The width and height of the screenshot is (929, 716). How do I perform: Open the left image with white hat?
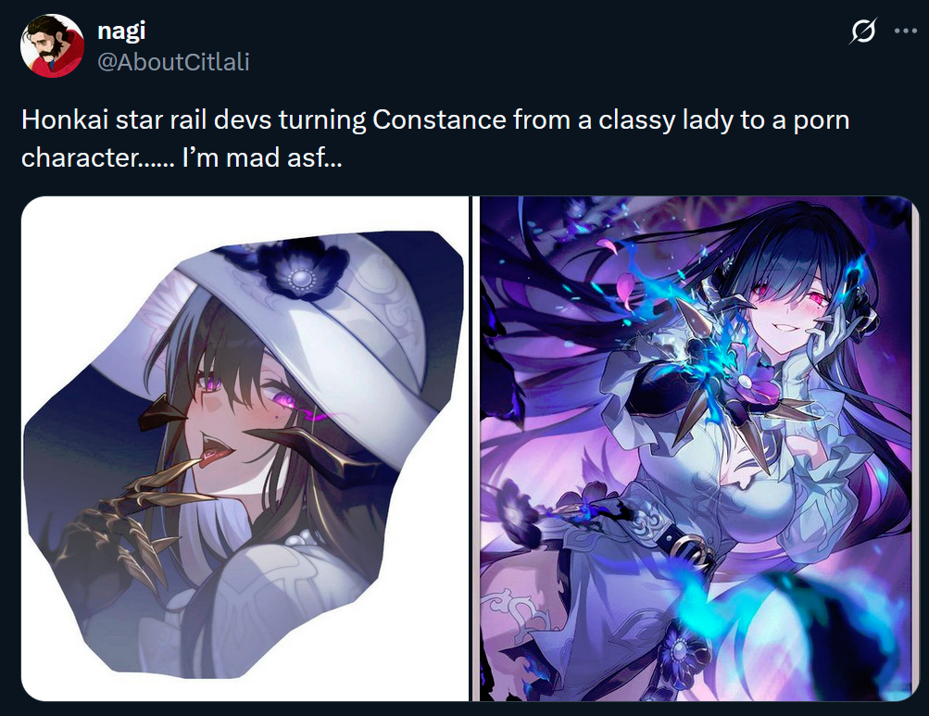pos(245,448)
